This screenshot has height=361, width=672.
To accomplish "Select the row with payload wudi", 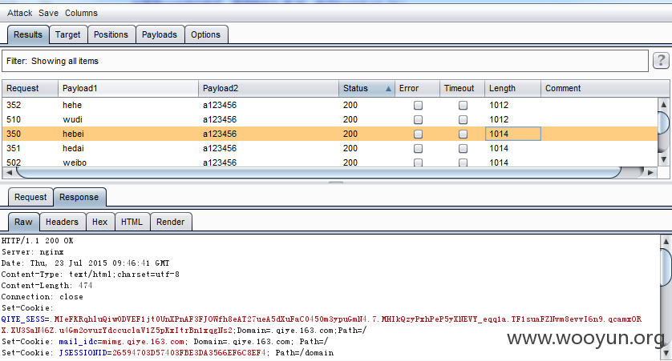I will pyautogui.click(x=330, y=120).
